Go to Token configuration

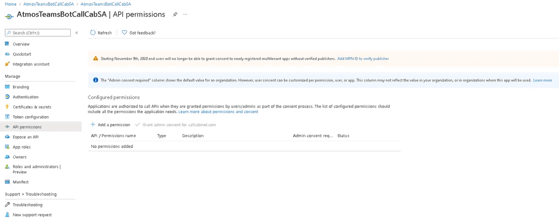(x=31, y=117)
